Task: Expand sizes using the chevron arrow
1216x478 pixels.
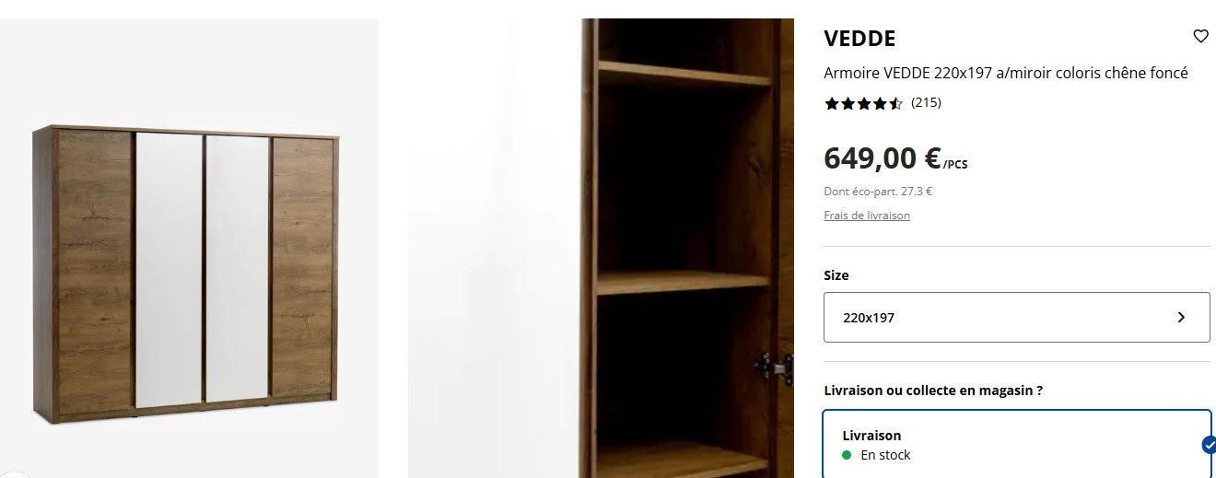Action: pyautogui.click(x=1181, y=318)
